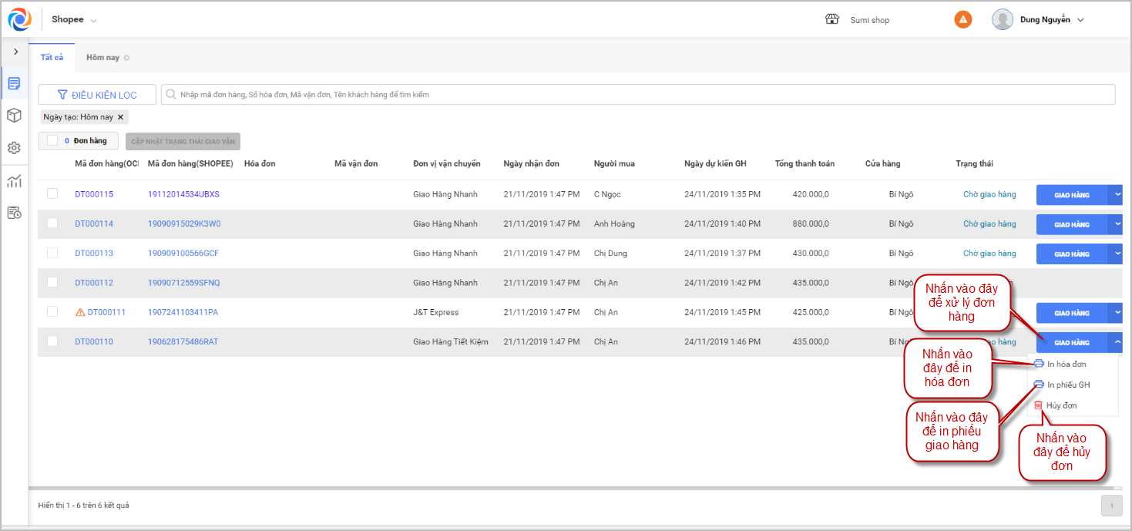Open settings gear in sidebar
Viewport: 1132px width, 531px height.
pos(14,148)
